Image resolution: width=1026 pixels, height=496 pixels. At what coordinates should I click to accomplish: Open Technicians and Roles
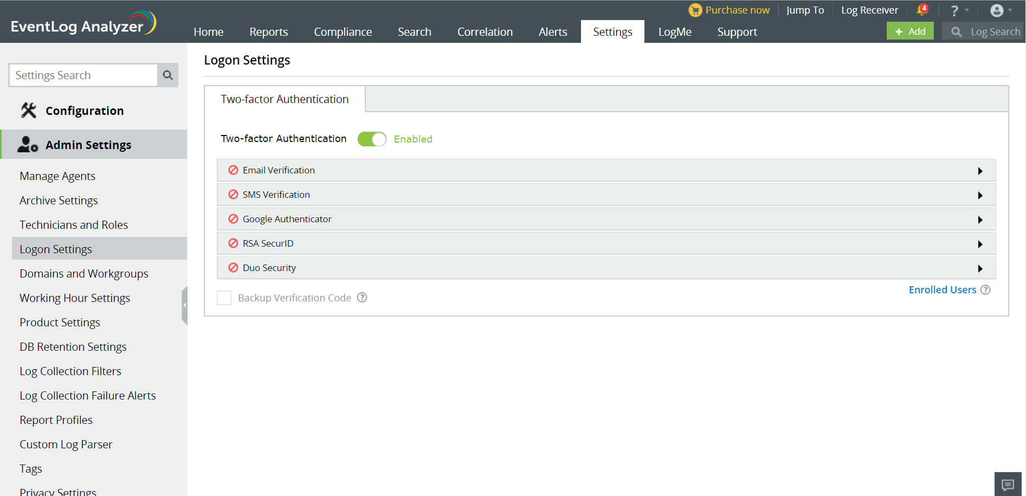(74, 225)
